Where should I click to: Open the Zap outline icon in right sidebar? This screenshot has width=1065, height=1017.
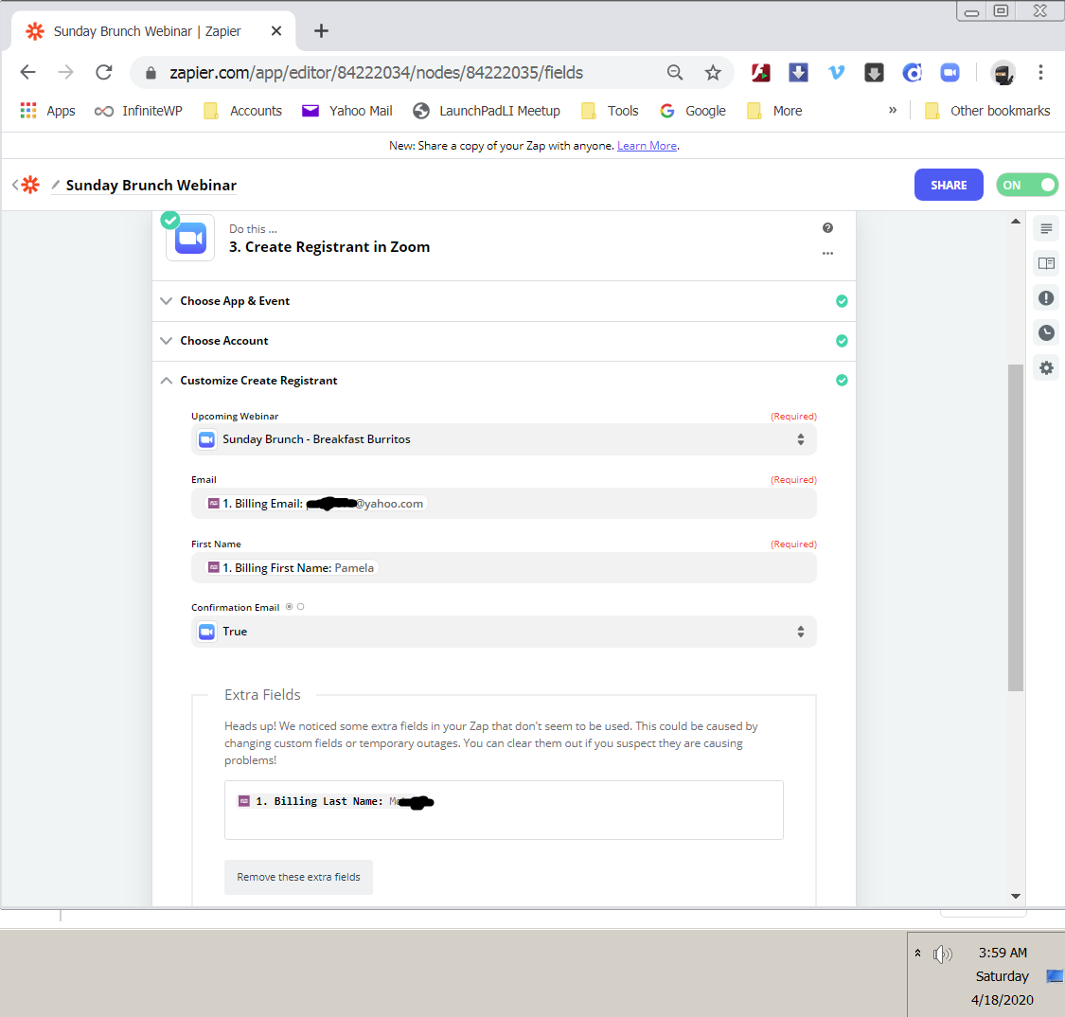click(1046, 229)
